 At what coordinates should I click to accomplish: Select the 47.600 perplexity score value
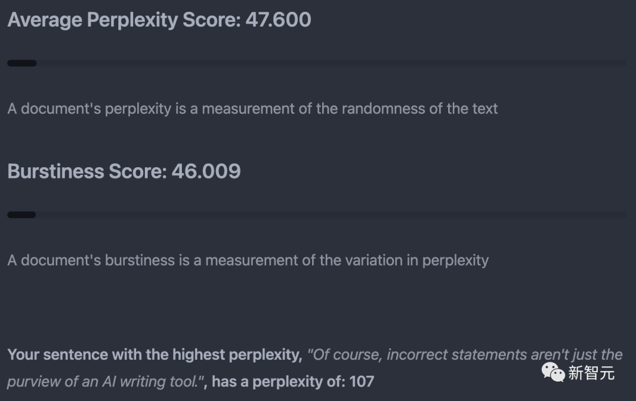[278, 20]
